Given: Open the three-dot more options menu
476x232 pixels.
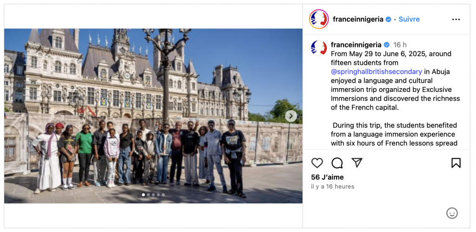Looking at the screenshot, I should (456, 19).
